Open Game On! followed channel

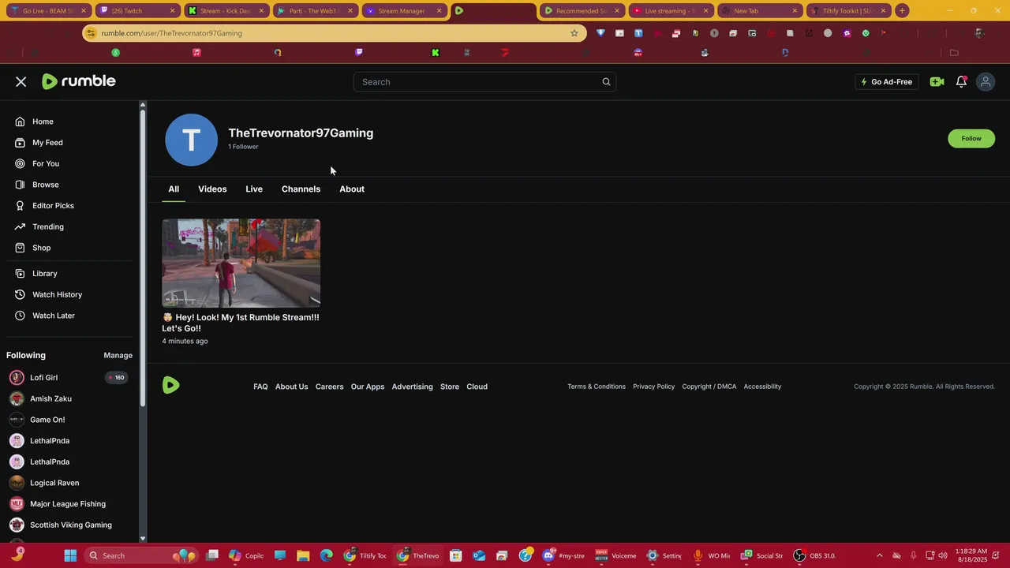click(x=47, y=420)
